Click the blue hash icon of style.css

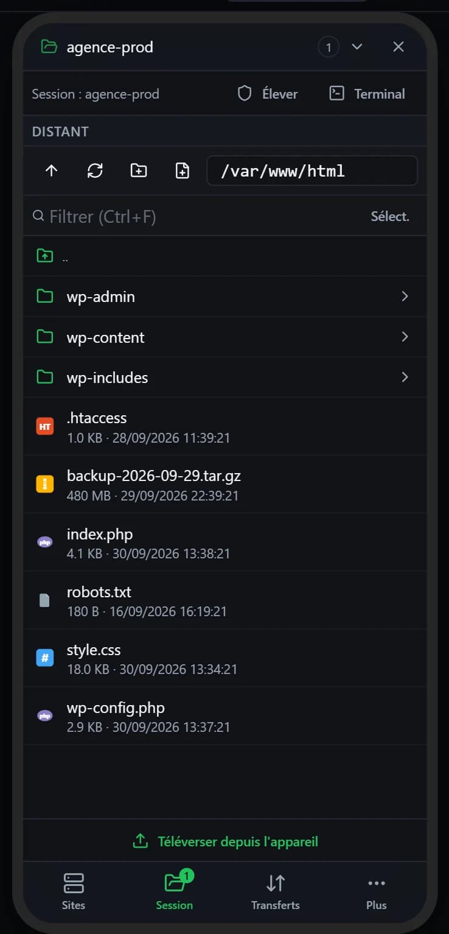pyautogui.click(x=45, y=658)
